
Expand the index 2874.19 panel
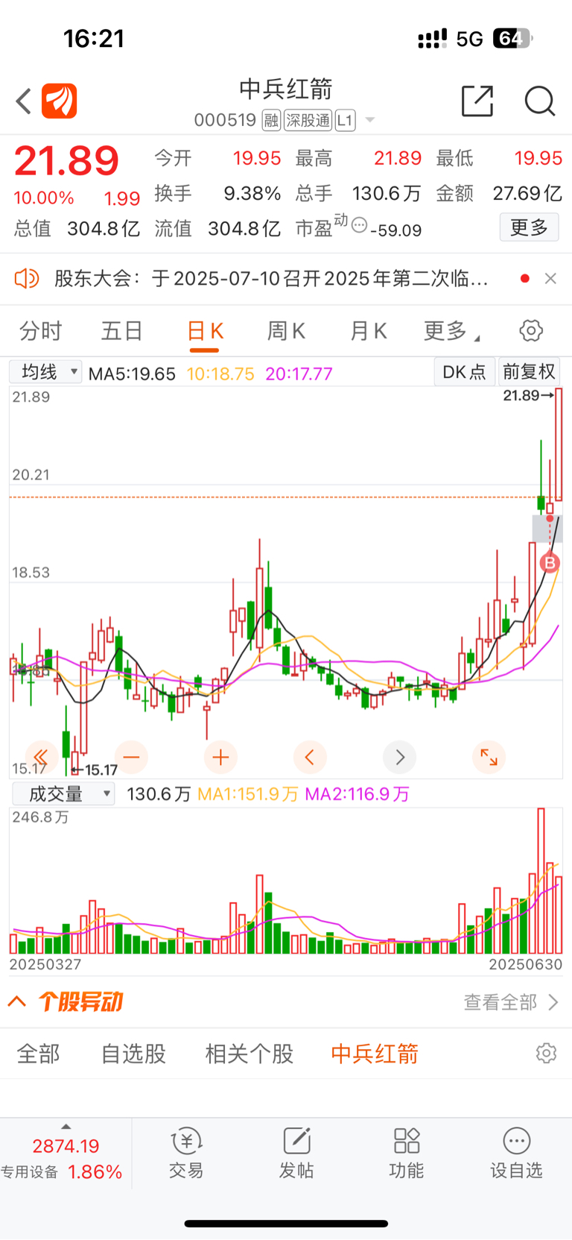[66, 1153]
